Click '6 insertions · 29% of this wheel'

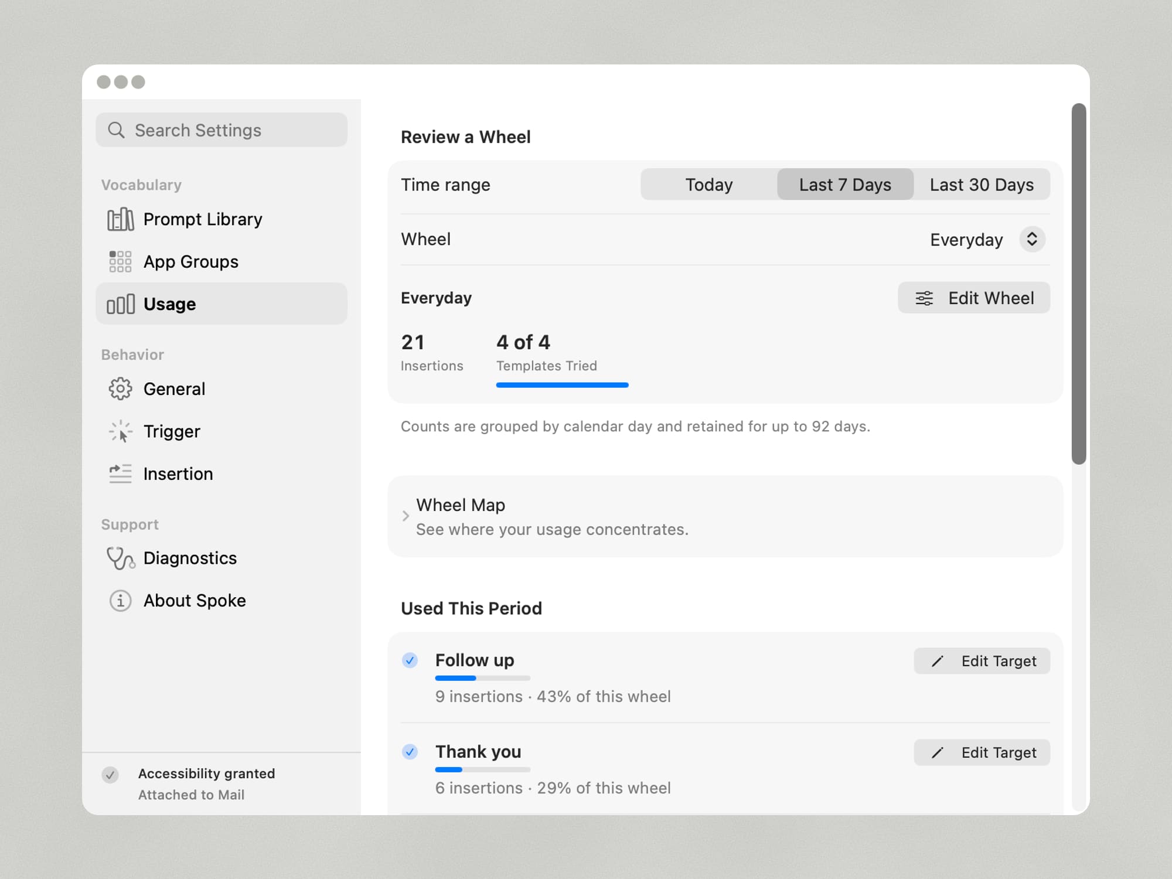pos(553,788)
